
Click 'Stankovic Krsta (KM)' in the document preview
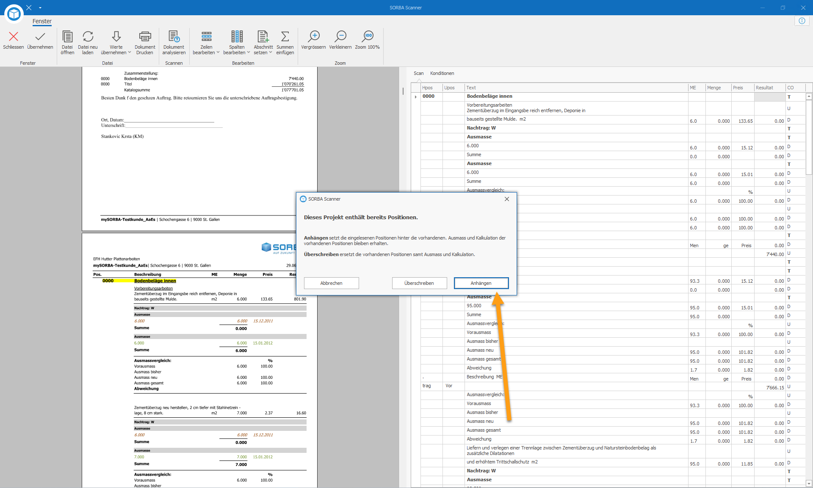122,136
